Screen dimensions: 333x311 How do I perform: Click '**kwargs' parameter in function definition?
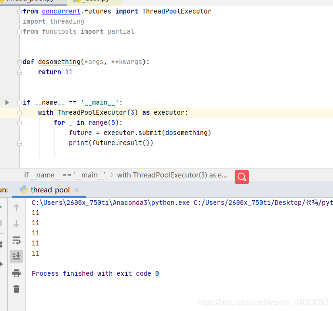pos(127,62)
